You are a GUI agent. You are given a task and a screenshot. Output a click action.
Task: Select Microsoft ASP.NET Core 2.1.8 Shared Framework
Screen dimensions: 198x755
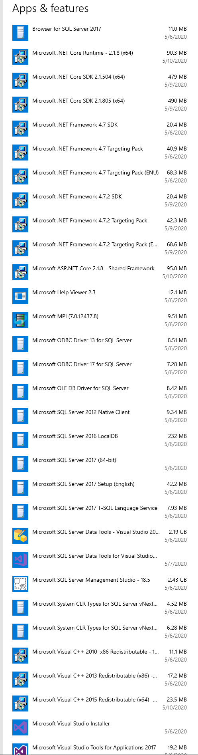click(100, 272)
